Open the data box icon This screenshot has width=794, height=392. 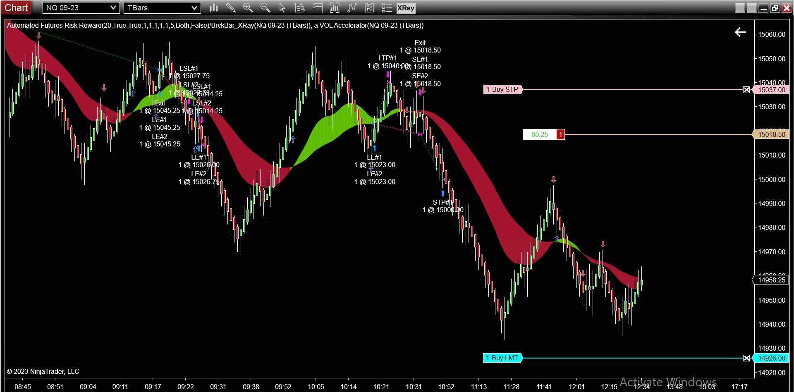click(300, 8)
